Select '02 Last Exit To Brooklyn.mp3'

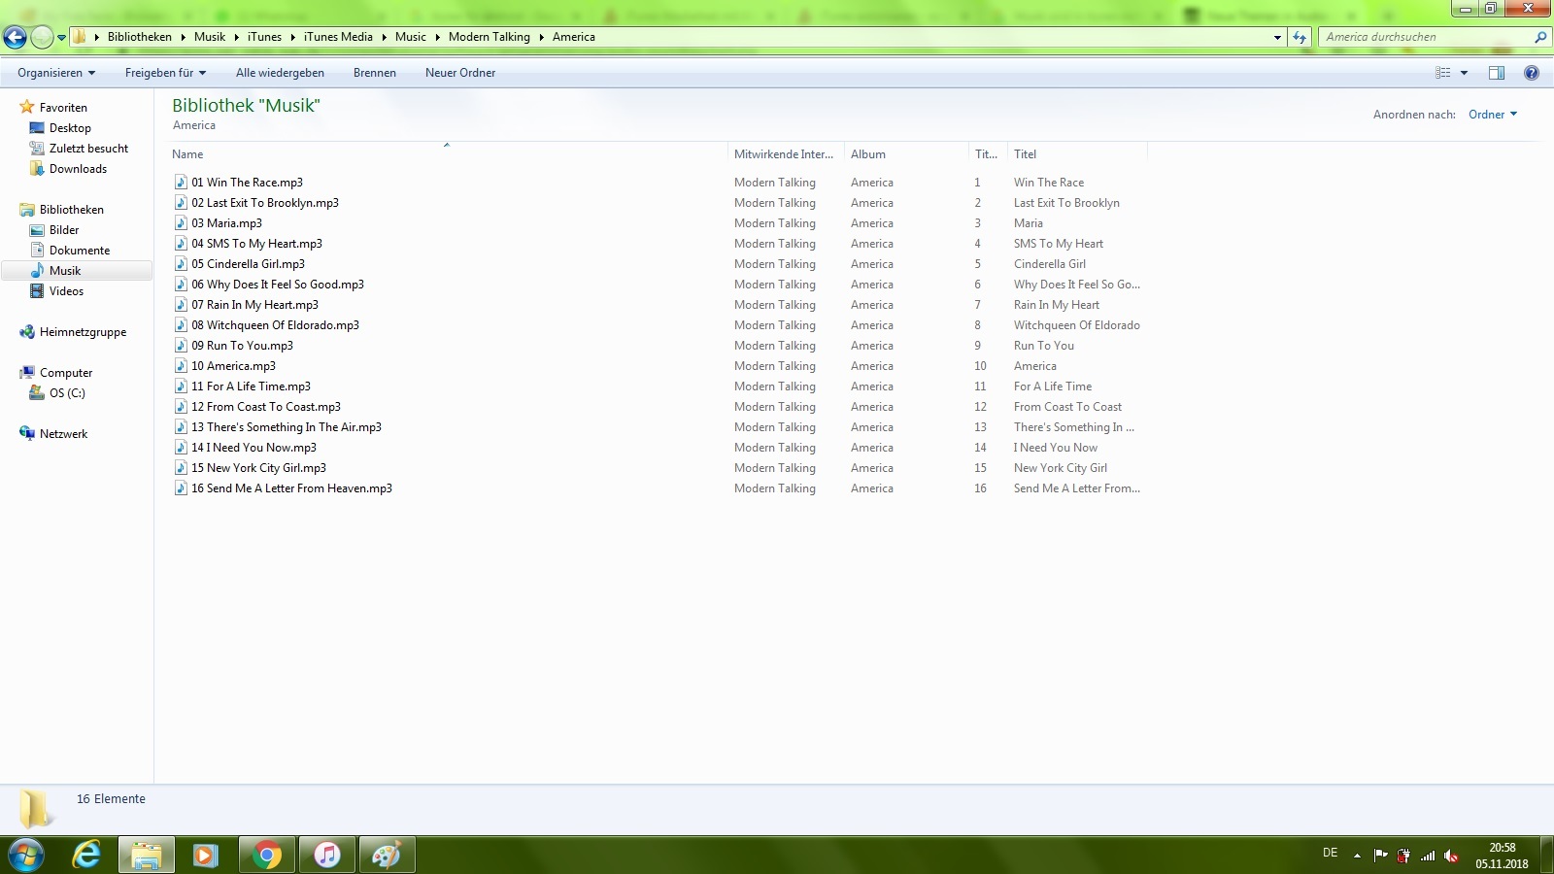coord(265,203)
